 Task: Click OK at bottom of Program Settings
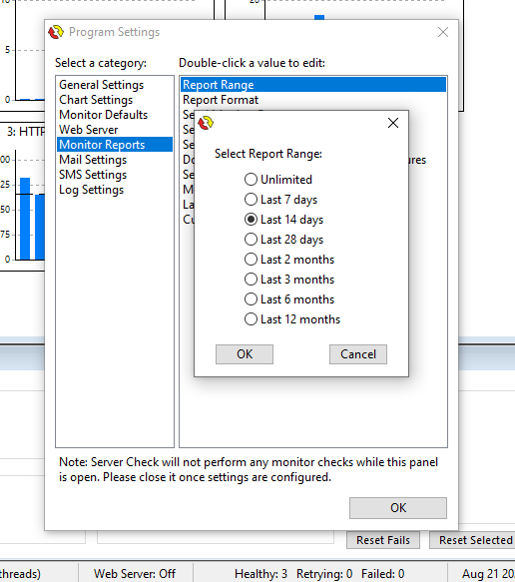398,508
